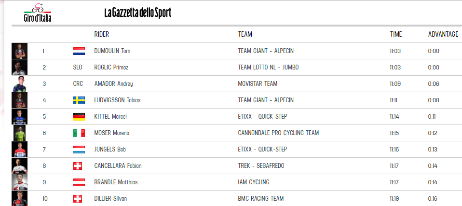Open Fabian Cancellara's rider thumbnail

tap(19, 165)
